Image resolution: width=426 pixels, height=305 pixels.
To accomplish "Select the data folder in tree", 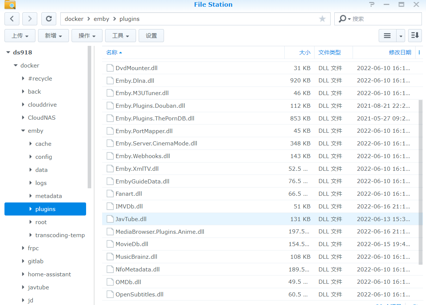I will 41,170.
